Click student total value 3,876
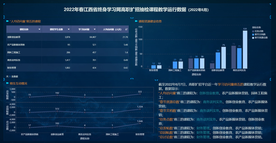Image resolution: width=276 pixels, height=143 pixels. pyautogui.click(x=67, y=37)
